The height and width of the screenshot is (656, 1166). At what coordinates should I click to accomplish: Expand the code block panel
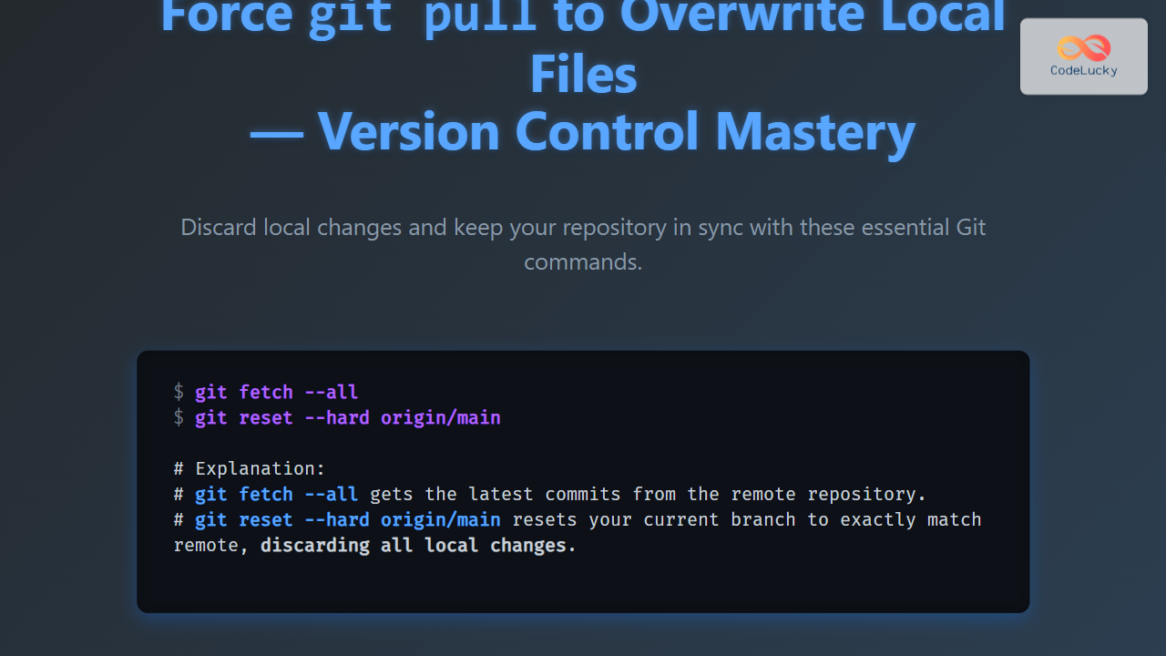pos(583,480)
